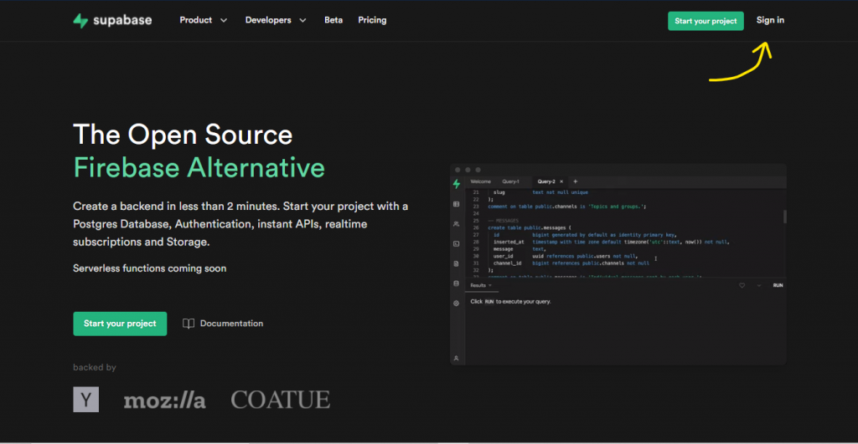The image size is (858, 444).
Task: Click the RUN button in the editor
Action: tap(778, 285)
